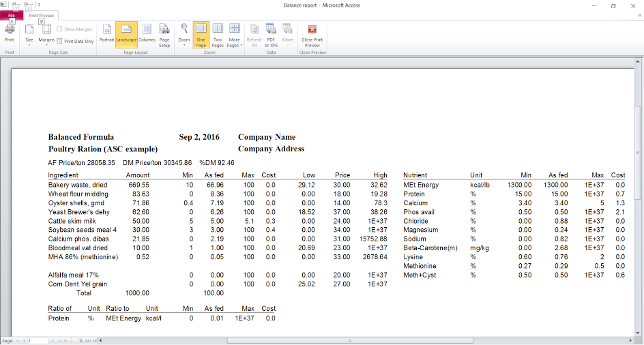Click the vertical scrollbar down arrow
Image resolution: width=644 pixels, height=345 pixels.
tap(637, 331)
